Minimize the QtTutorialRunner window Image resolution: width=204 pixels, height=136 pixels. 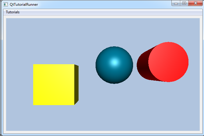coord(176,3)
